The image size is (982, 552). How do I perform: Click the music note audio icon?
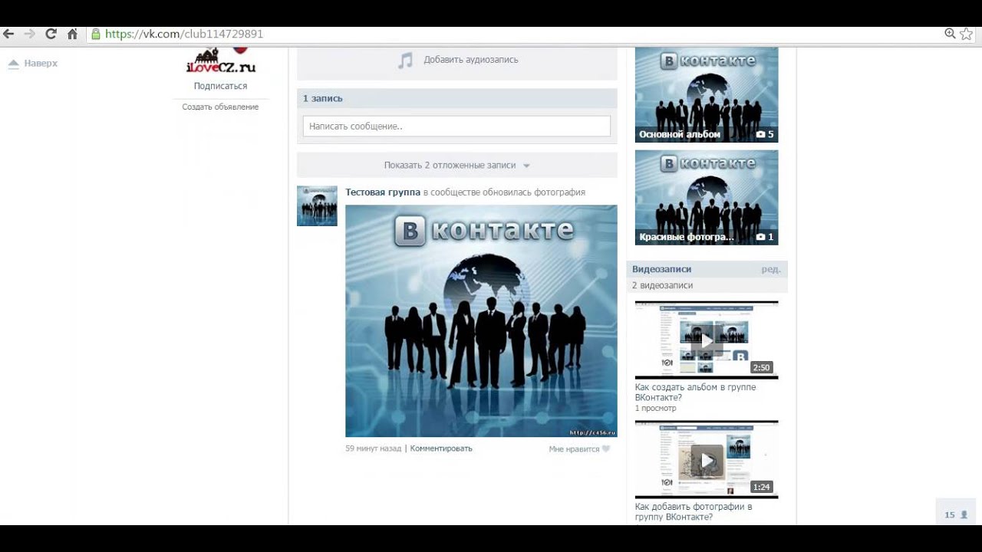[405, 60]
